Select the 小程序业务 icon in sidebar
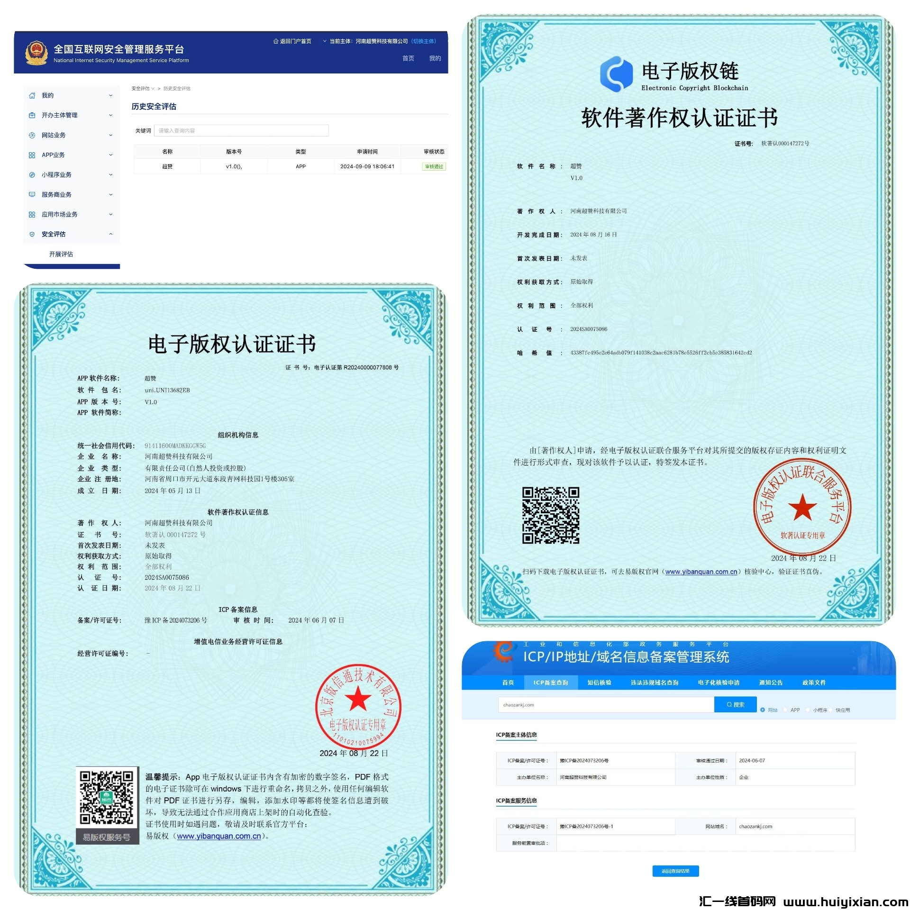Screen dimensions: 910x910 coord(32,174)
